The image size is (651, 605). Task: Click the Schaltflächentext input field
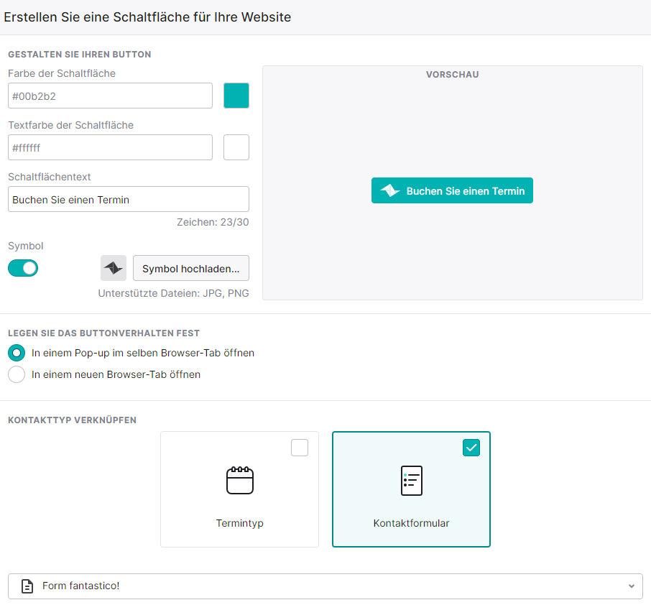pos(129,199)
